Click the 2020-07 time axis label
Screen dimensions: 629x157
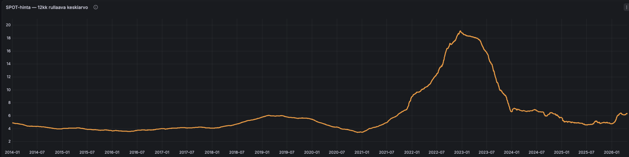(x=336, y=152)
